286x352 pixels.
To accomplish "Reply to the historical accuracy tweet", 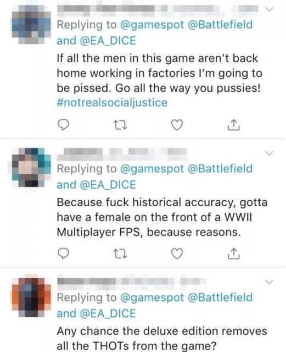I will coord(63,254).
